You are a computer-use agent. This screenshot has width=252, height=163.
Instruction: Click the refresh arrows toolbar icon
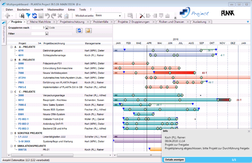click(x=34, y=15)
